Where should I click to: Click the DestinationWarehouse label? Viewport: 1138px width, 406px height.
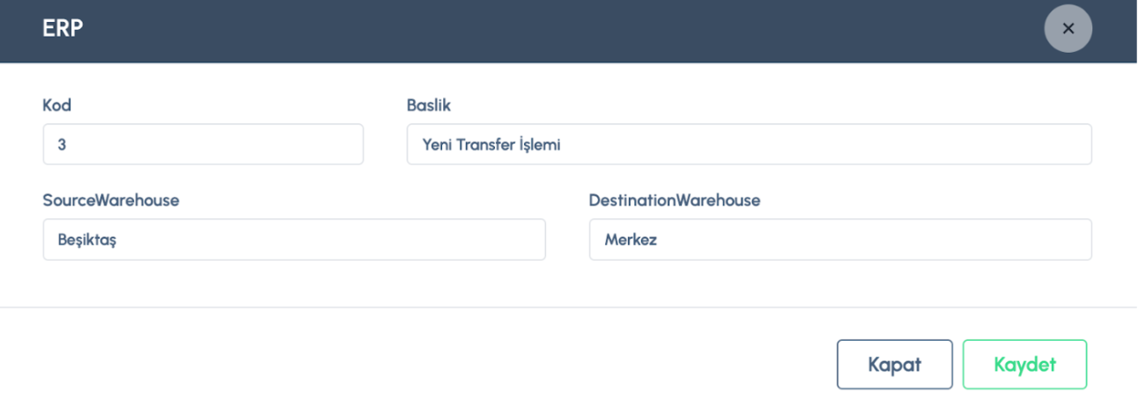click(x=674, y=201)
